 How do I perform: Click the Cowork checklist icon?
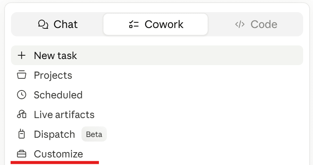134,24
